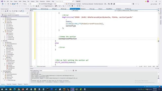Open File Explorer from the taskbar
The height and width of the screenshot is (91, 162).
click(x=10, y=89)
